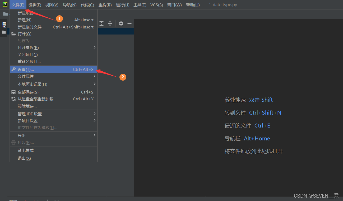Click the greyed 另存为... entry
Screen dimensions: 343x201
[x=54, y=41]
